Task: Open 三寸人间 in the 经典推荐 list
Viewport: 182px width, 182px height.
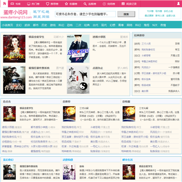Action: click(146, 43)
